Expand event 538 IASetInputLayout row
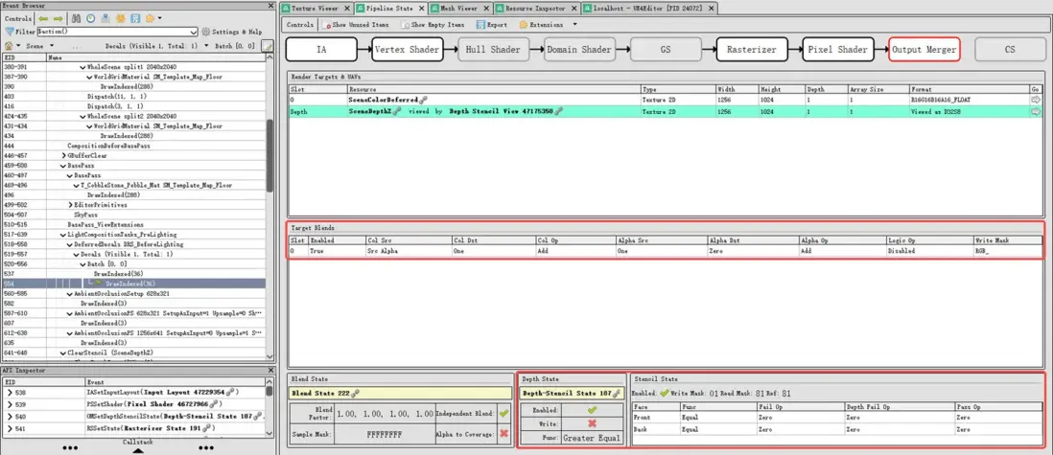 pos(10,393)
